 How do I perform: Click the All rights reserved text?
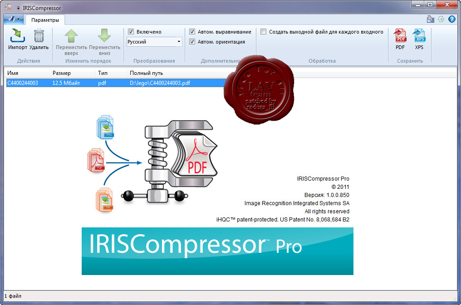[327, 212]
